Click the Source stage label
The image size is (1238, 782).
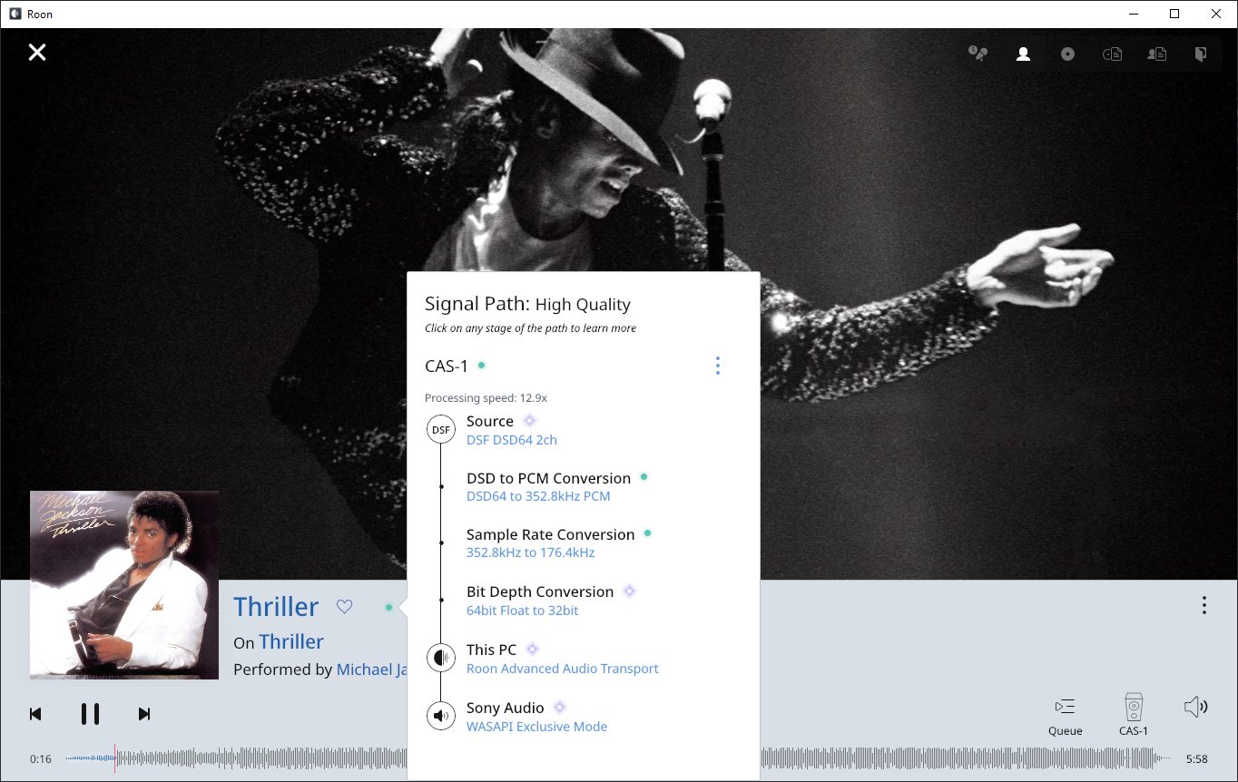tap(490, 421)
